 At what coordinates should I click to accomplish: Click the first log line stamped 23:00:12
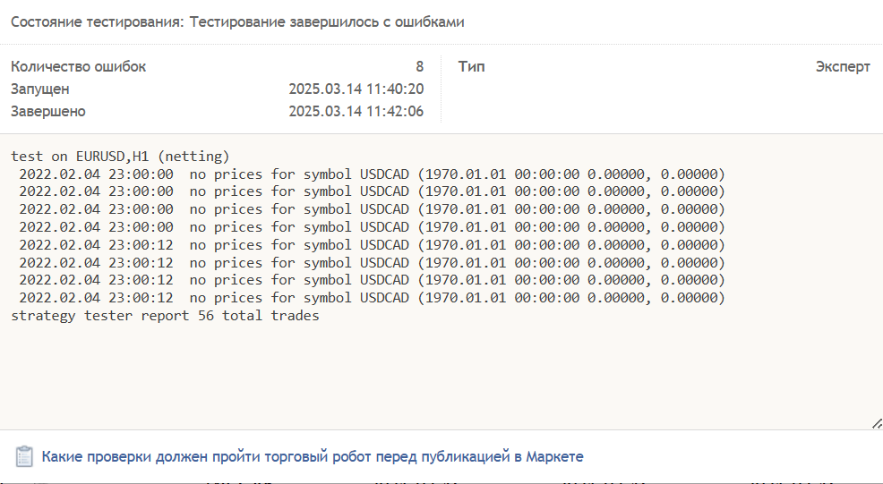point(371,244)
